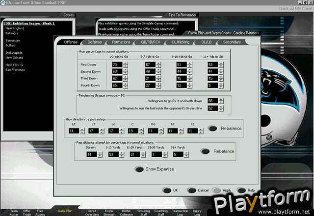Adjust the RG run direction stepper
Viewport: 314px width, 216px height.
161,131
